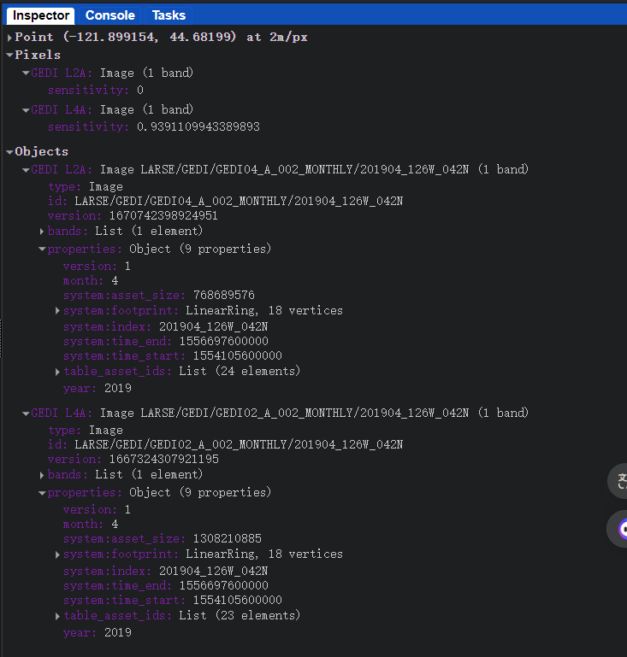Expand the GEDI L2A bands list
Viewport: 627px width, 657px height.
(x=42, y=232)
